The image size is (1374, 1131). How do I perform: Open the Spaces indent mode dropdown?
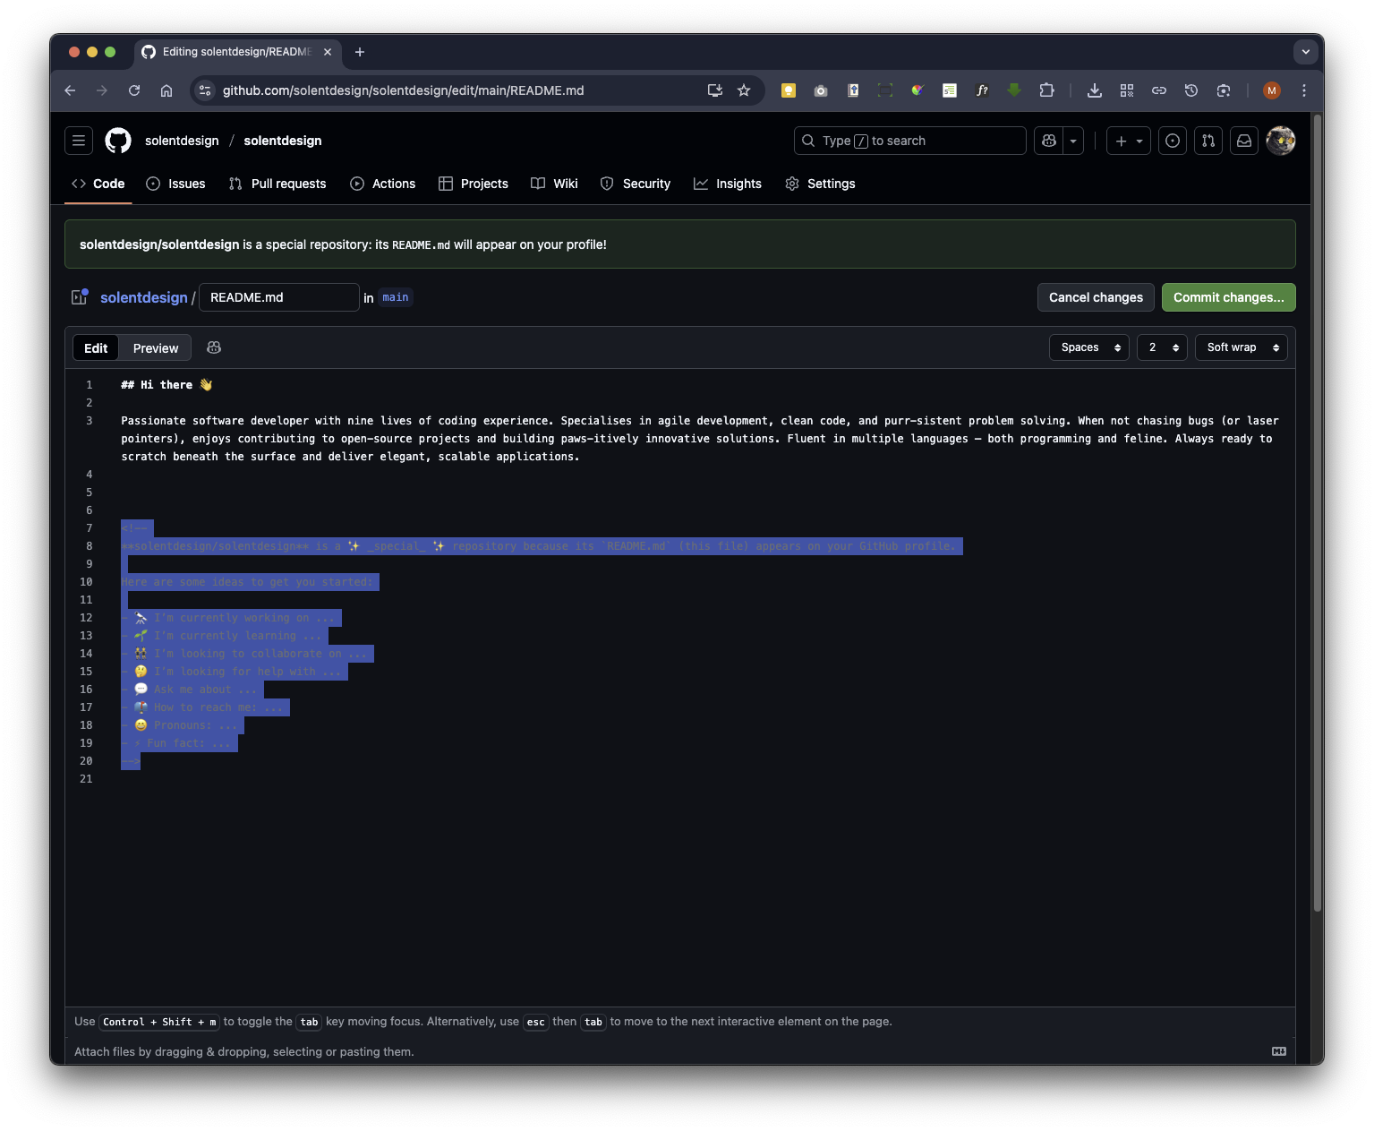click(x=1089, y=347)
